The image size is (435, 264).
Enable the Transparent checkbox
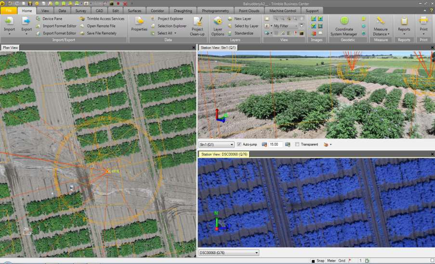coord(297,144)
